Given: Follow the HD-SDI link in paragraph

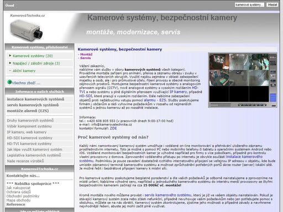Looking at the screenshot, I should [86, 96].
